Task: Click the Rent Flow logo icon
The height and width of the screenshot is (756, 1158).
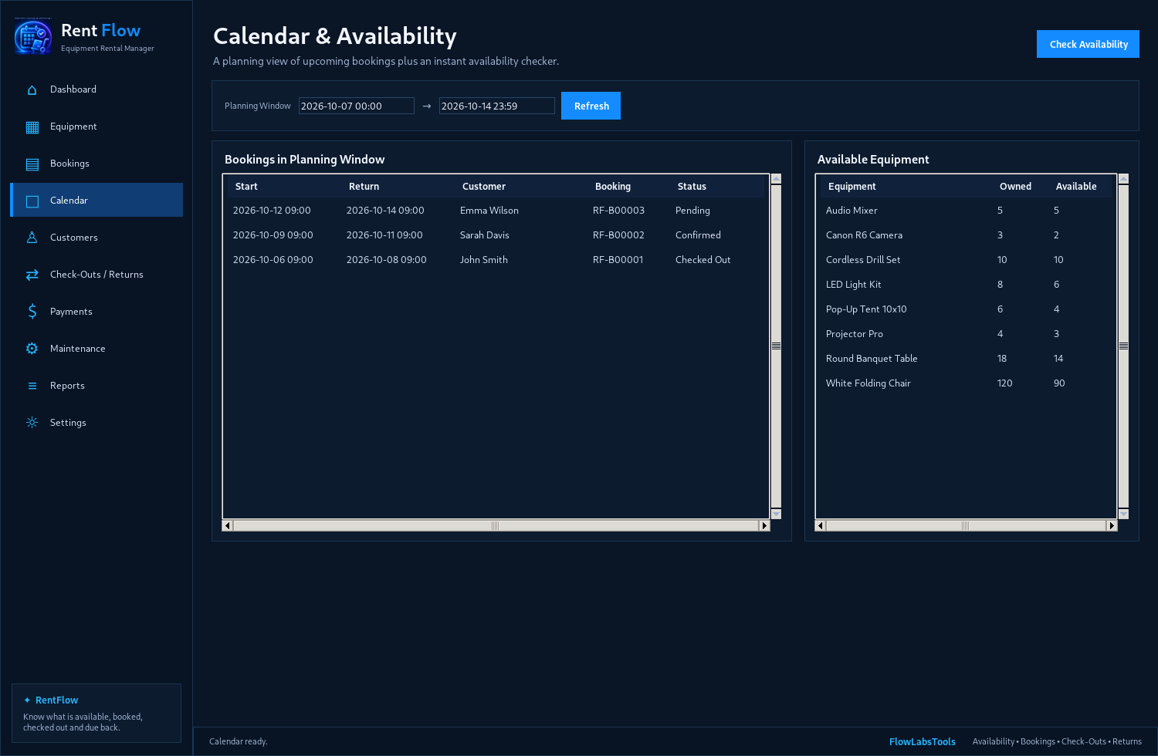Action: tap(33, 36)
